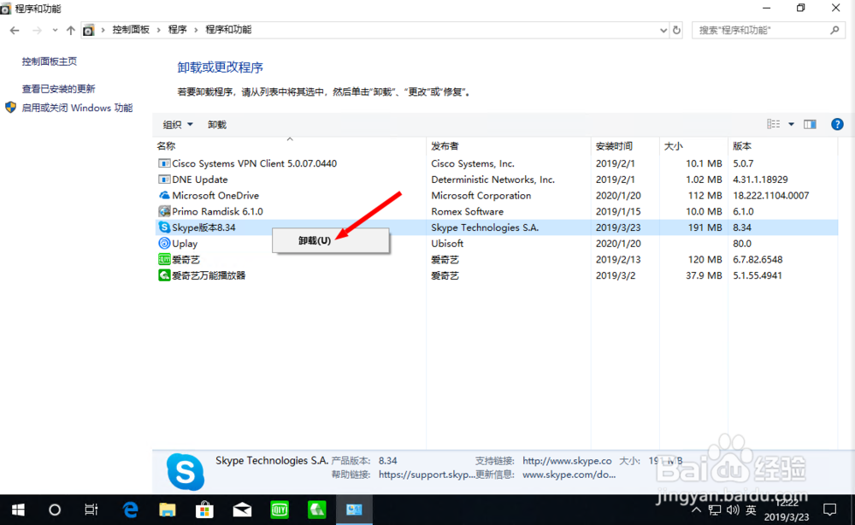Open the 组织 dropdown menu
This screenshot has height=525, width=855.
tap(178, 125)
